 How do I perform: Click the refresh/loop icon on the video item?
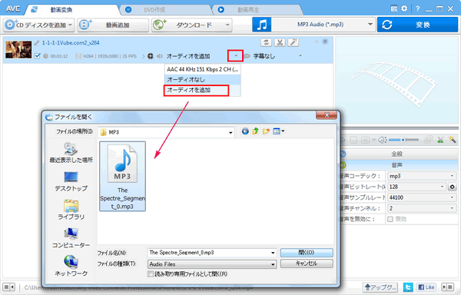[266, 42]
